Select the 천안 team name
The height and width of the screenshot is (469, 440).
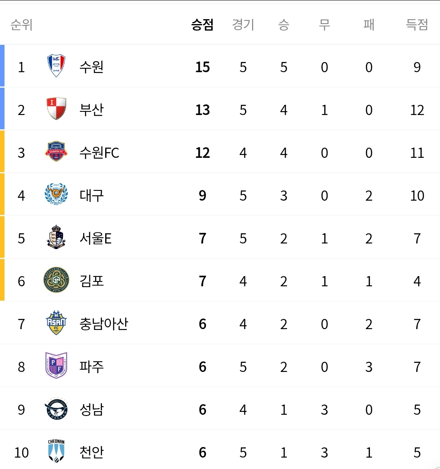[92, 452]
